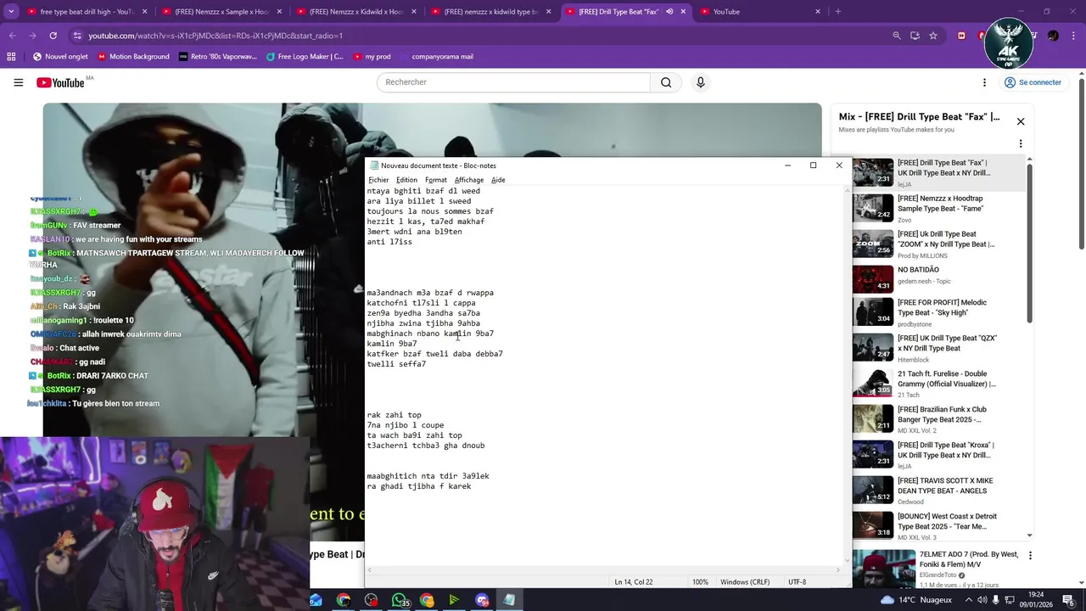The image size is (1086, 611).
Task: Switch to the last YouTube tab
Action: 759,12
